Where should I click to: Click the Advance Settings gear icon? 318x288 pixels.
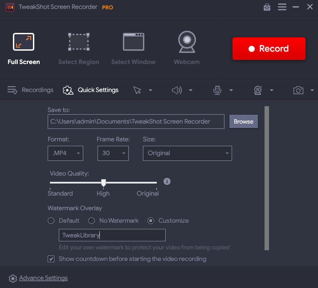pyautogui.click(x=13, y=279)
